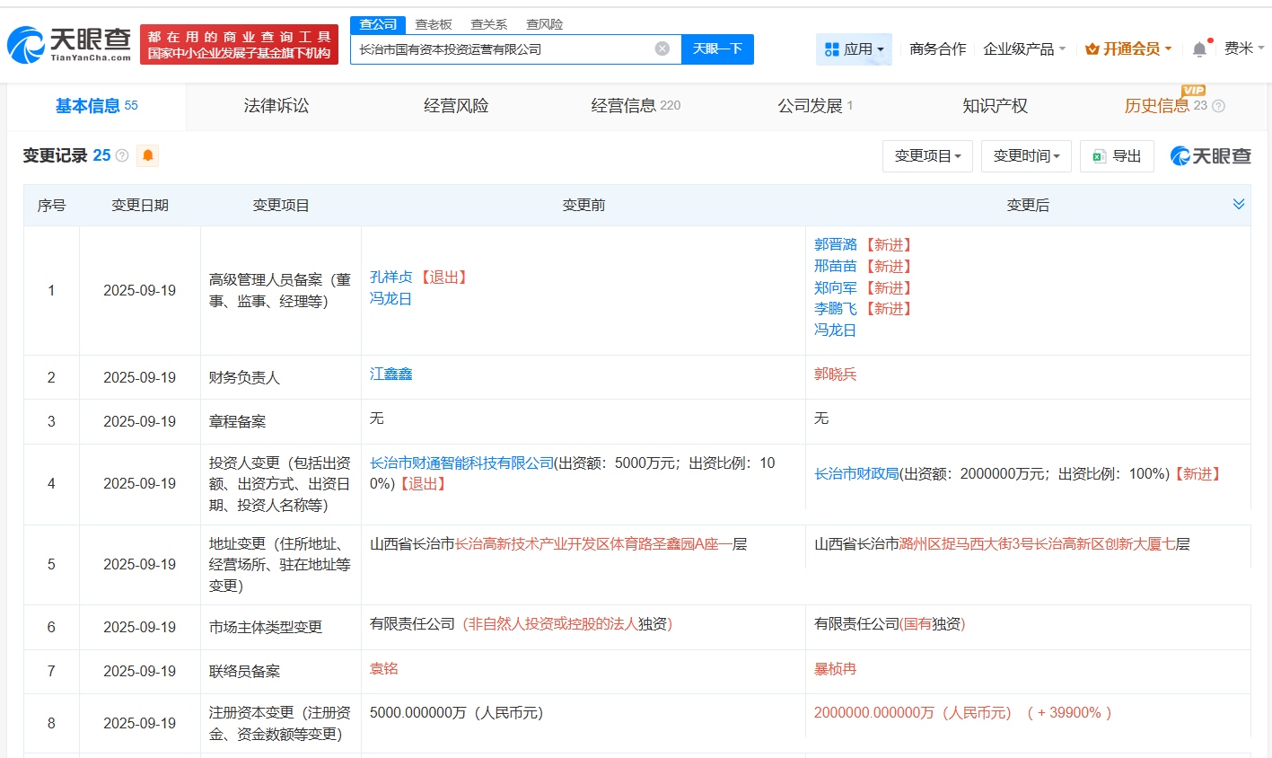Open the apps grid icon beside 应用
The height and width of the screenshot is (758, 1272).
(831, 49)
